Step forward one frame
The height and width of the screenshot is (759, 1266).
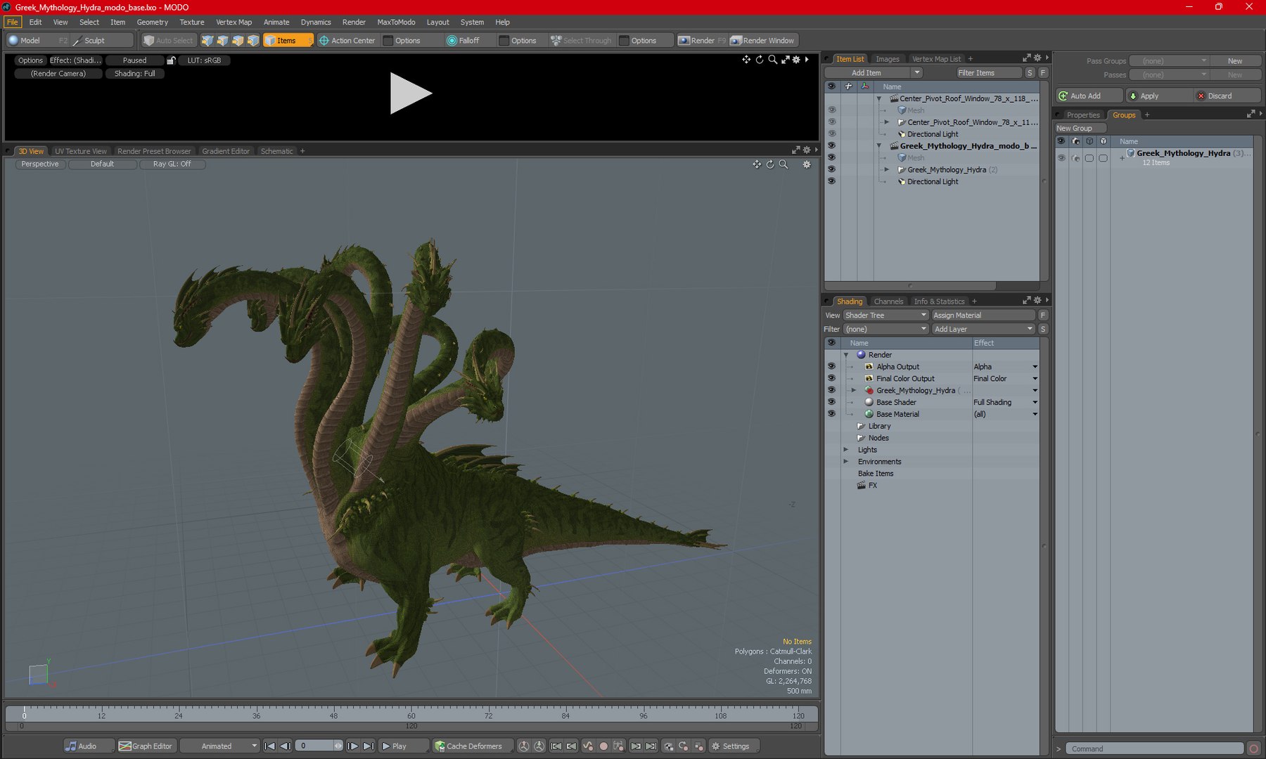pyautogui.click(x=353, y=746)
